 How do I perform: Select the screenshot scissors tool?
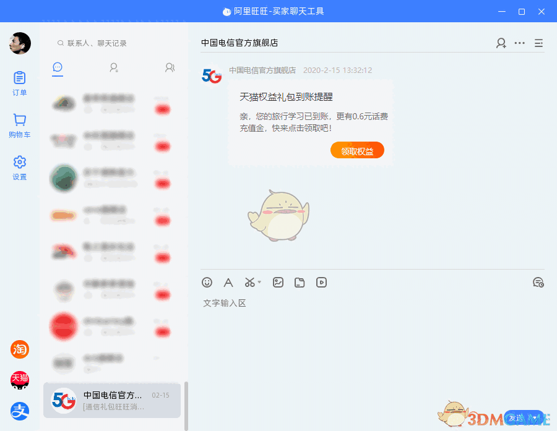click(x=249, y=283)
